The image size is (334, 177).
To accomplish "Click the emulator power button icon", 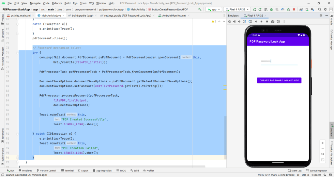I will click(230, 21).
